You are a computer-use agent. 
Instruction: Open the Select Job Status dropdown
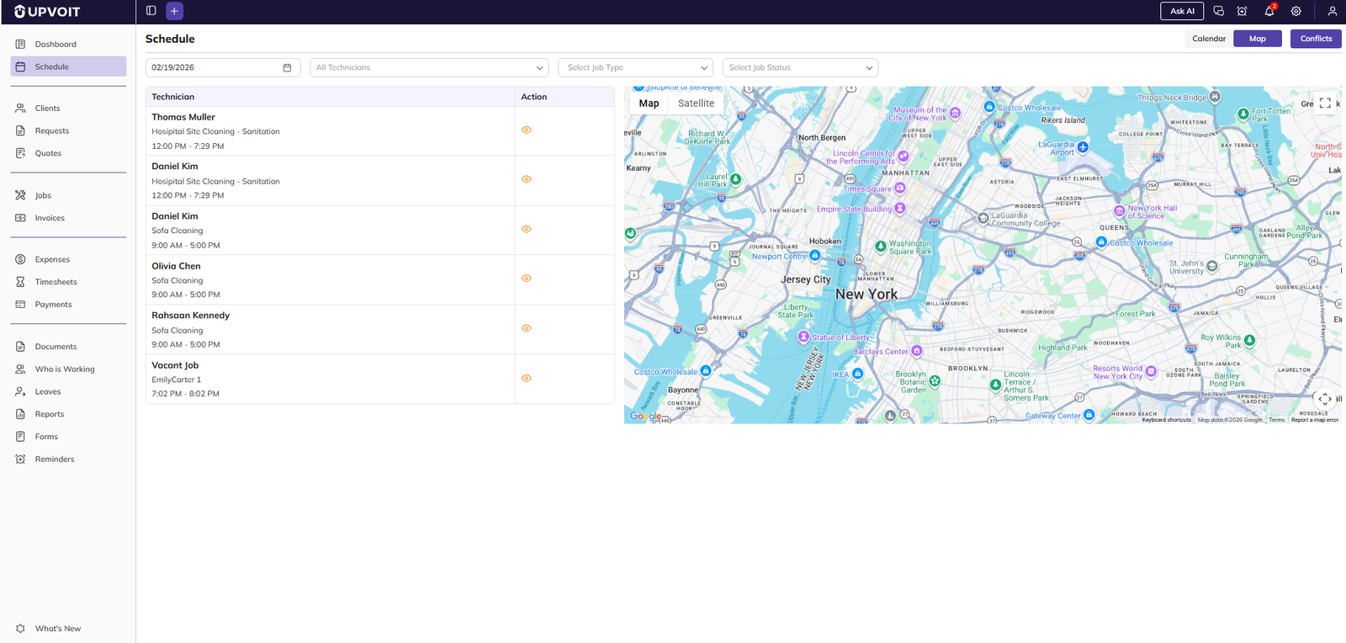[800, 67]
